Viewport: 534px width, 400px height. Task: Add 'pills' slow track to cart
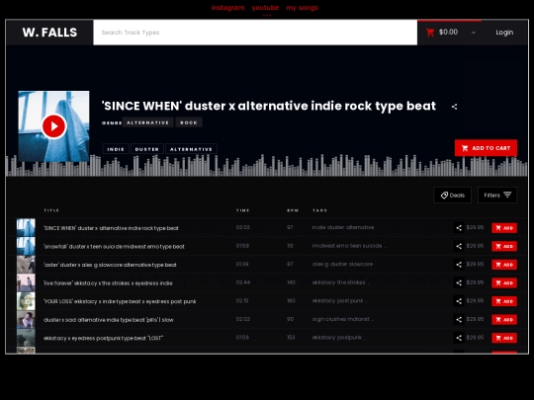504,320
